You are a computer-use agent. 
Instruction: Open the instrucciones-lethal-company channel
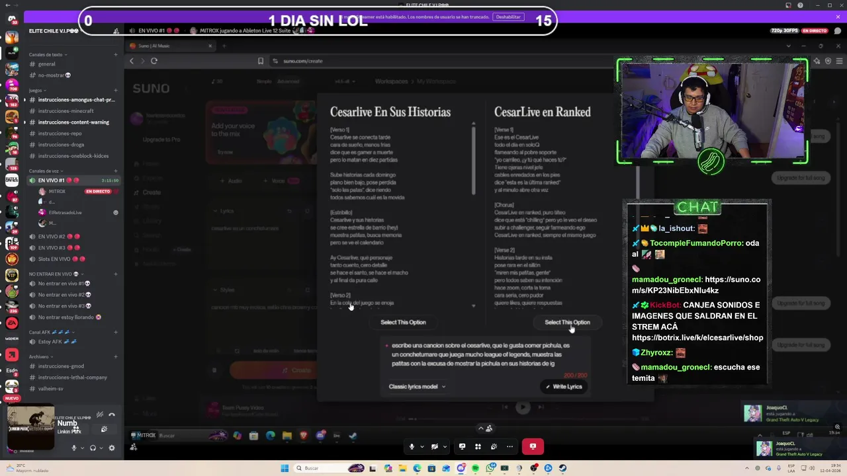[73, 377]
